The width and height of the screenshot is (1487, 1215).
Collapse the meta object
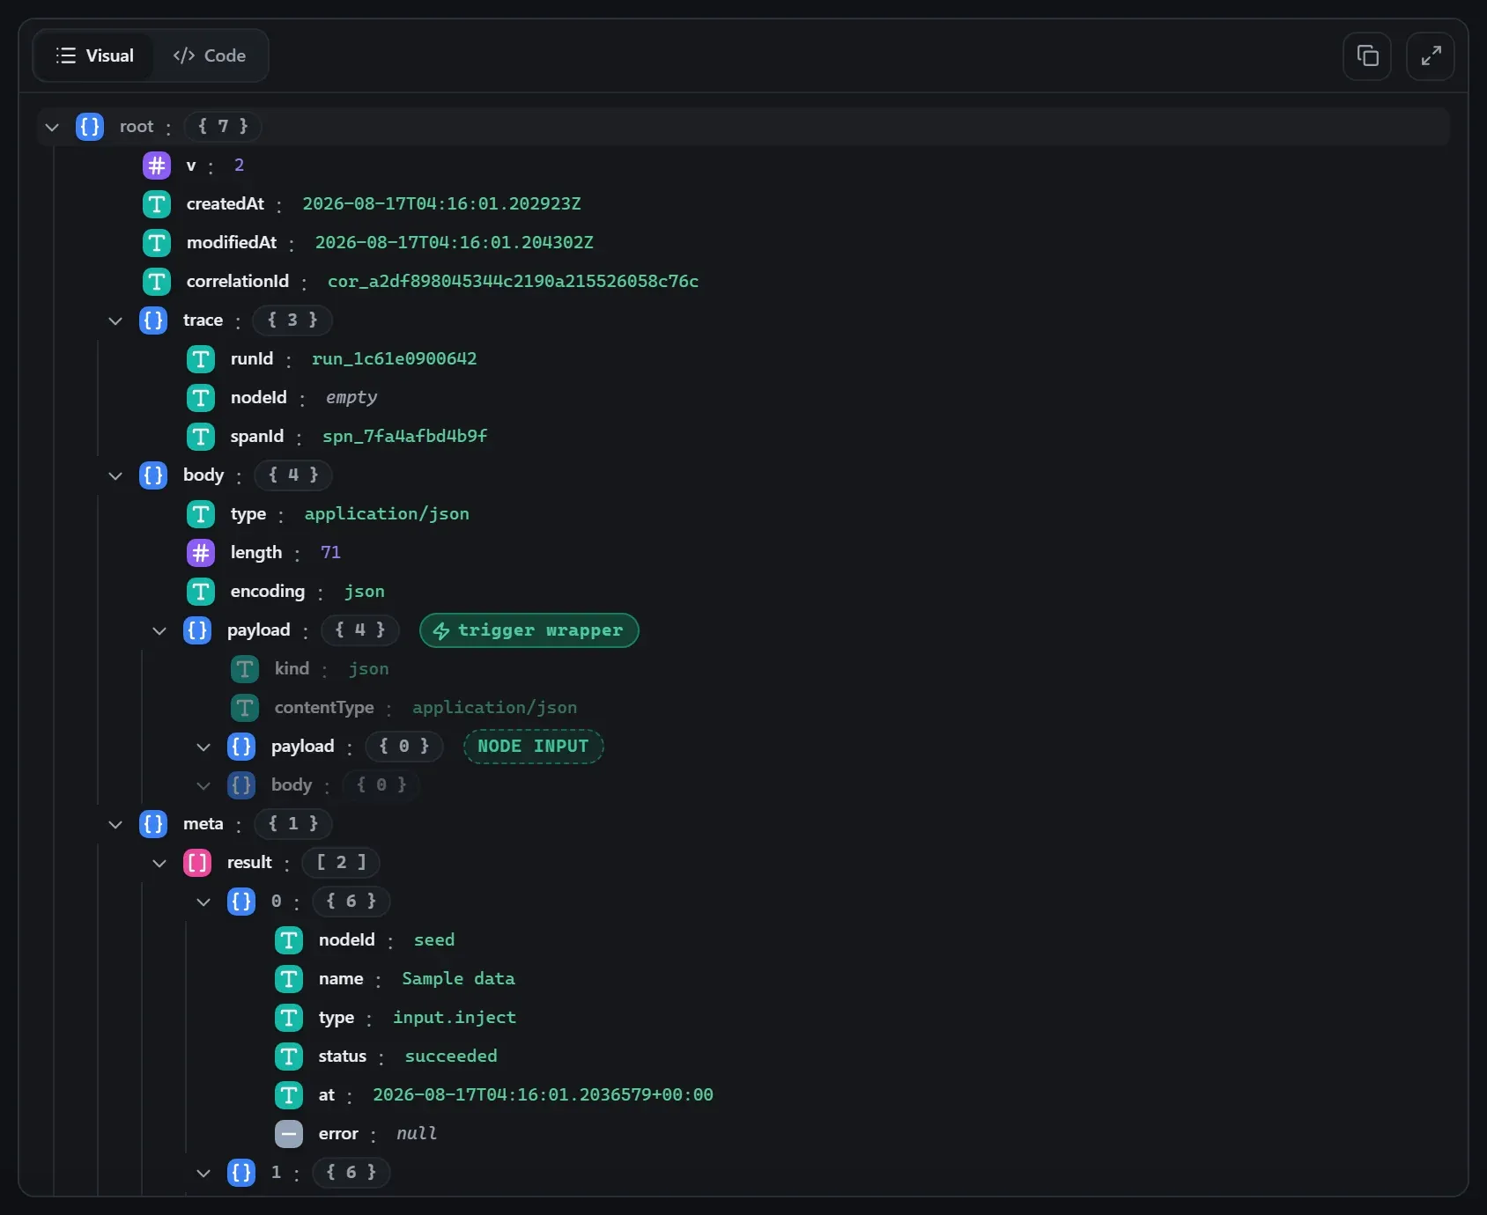coord(115,824)
